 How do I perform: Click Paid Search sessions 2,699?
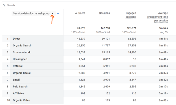pyautogui.click(x=106, y=87)
